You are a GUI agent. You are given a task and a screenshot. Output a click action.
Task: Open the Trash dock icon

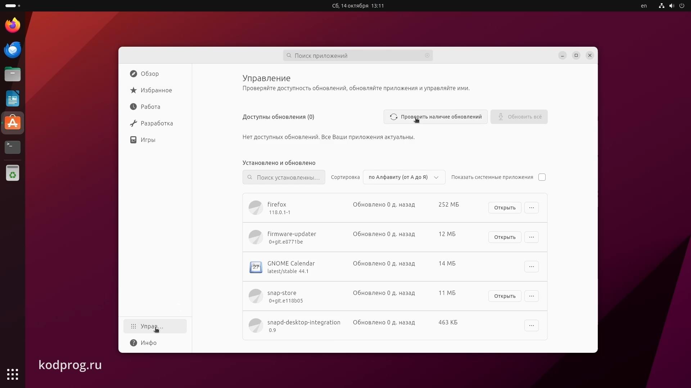(13, 173)
